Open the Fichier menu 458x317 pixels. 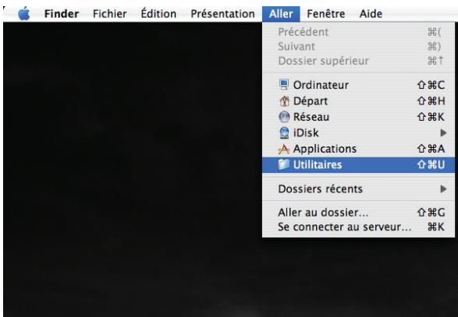[x=109, y=14]
